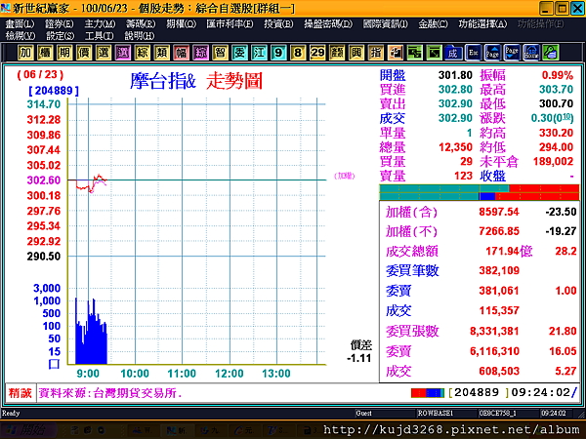Screen dimensions: 586x439
Task: Click the yellow 綜 toolbar icon
Action: coord(142,53)
